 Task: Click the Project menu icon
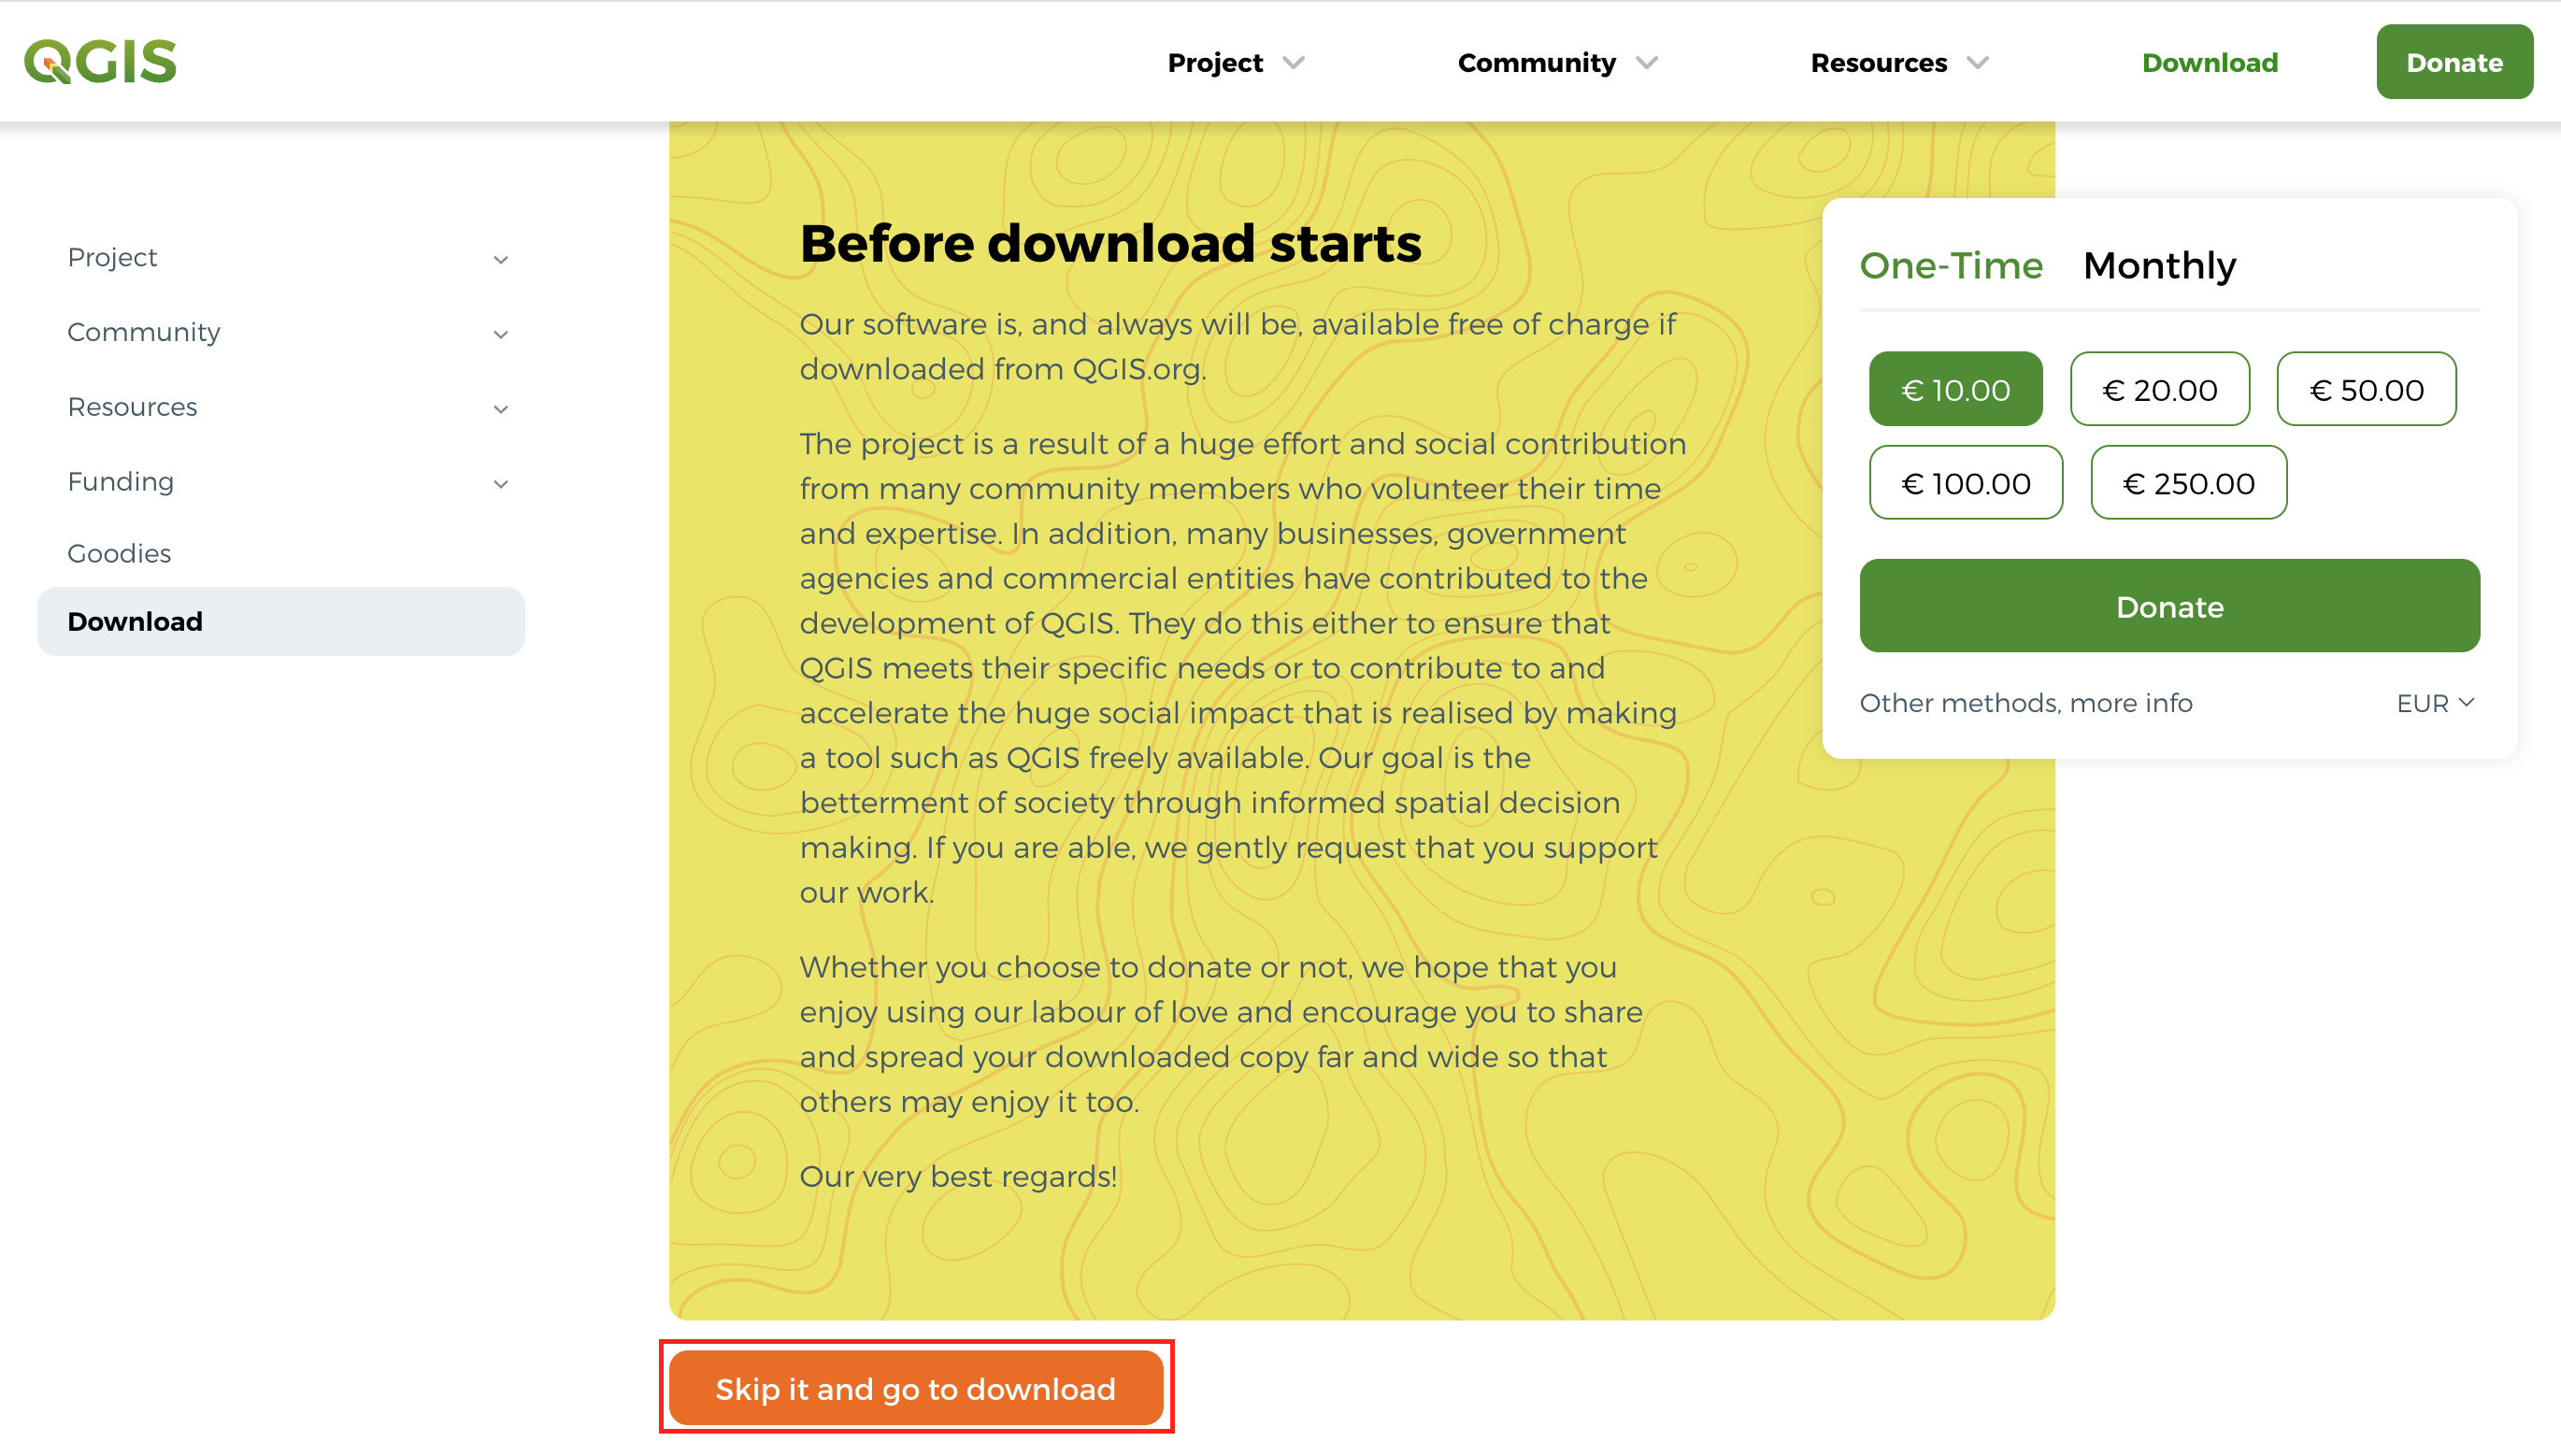tap(1293, 64)
